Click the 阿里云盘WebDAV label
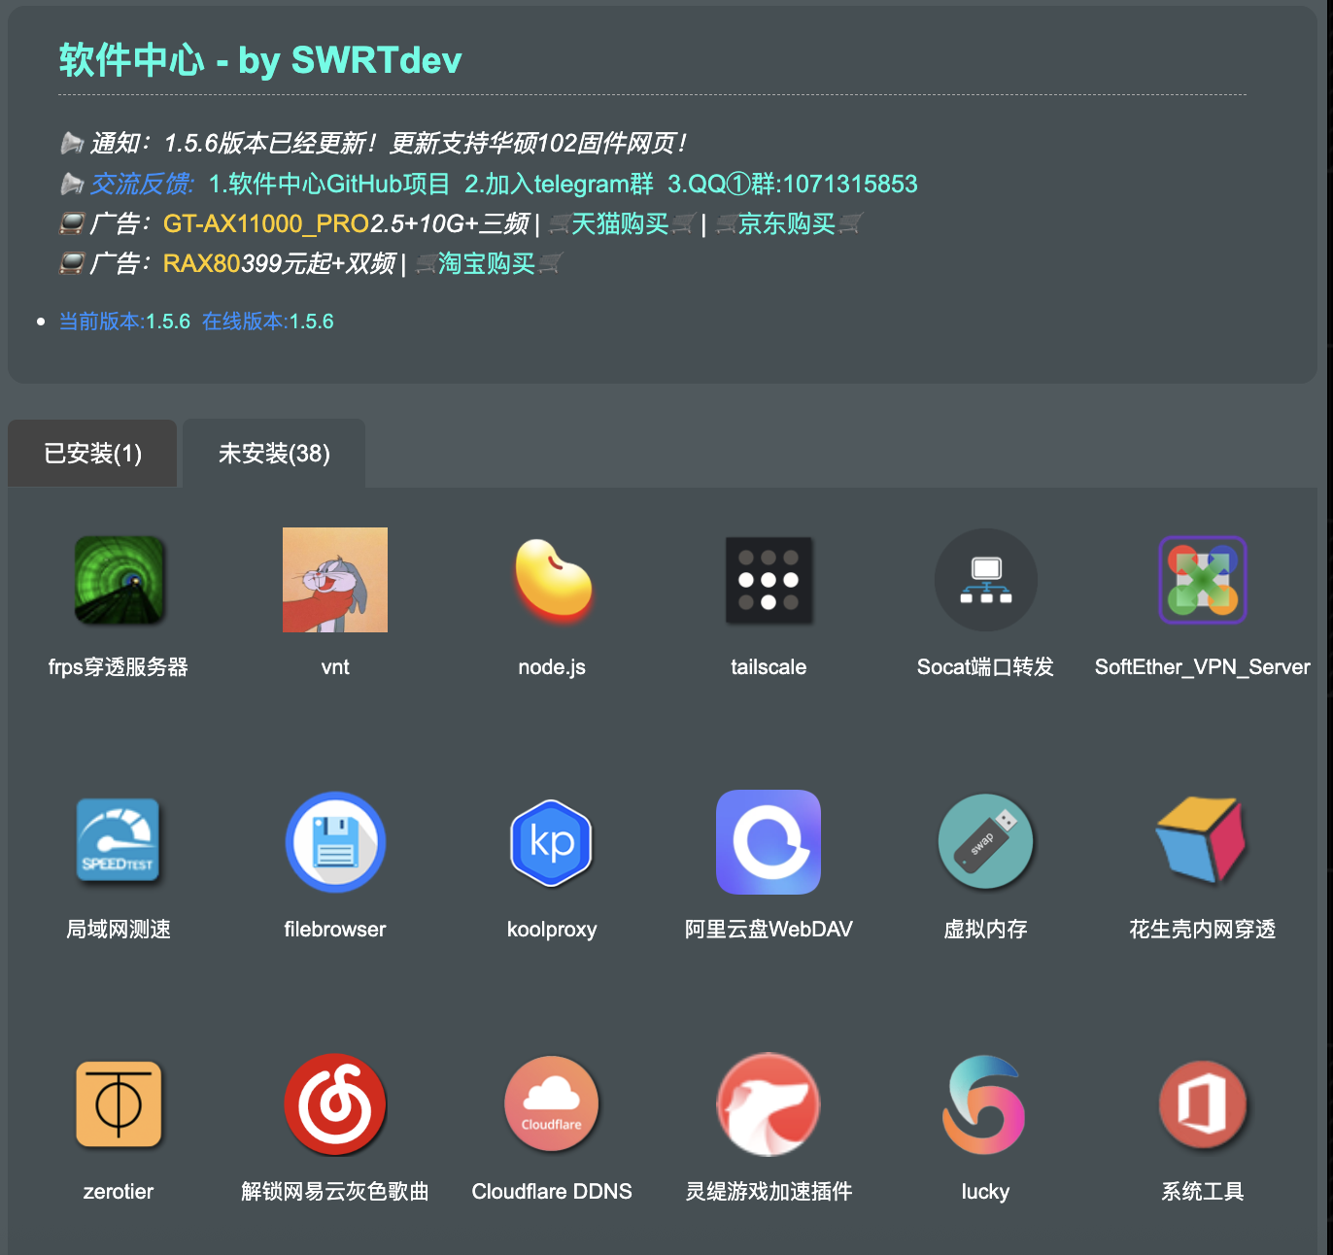The width and height of the screenshot is (1333, 1255). (769, 930)
